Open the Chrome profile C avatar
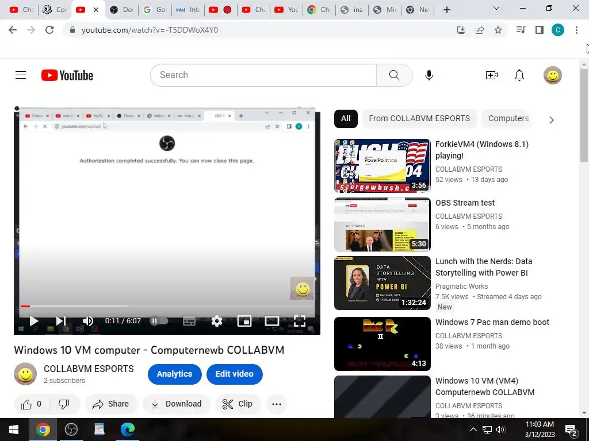The height and width of the screenshot is (441, 589). tap(558, 30)
